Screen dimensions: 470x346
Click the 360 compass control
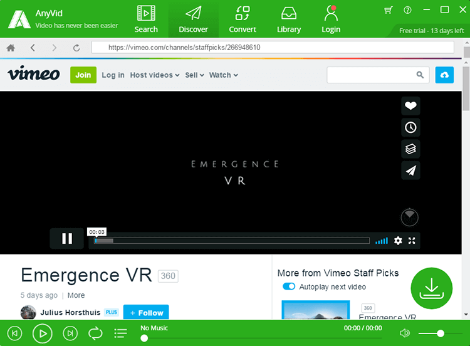[x=409, y=218]
